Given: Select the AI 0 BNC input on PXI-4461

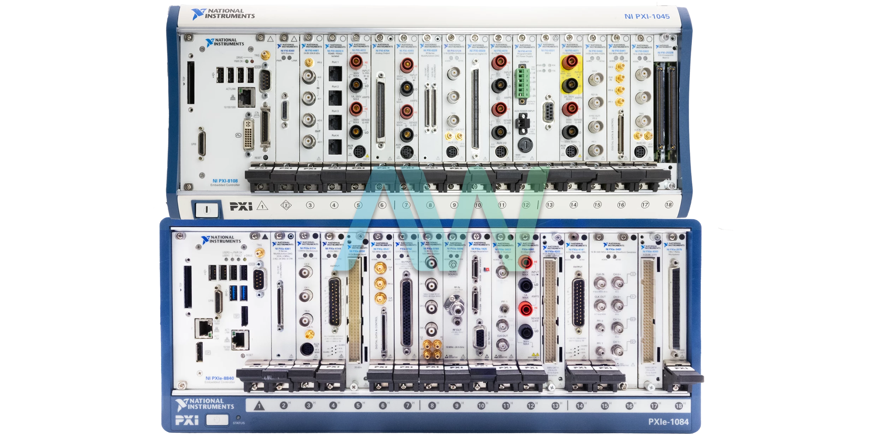Looking at the screenshot, I should click(308, 76).
